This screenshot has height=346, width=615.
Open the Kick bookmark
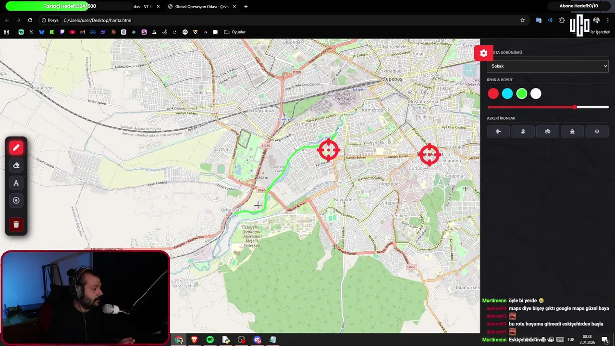click(52, 32)
